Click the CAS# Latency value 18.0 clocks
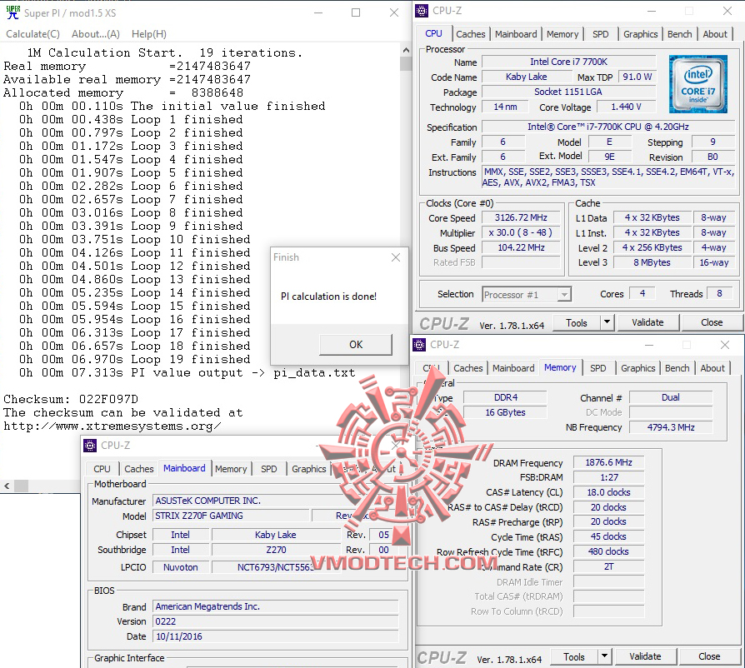745x668 pixels. pyautogui.click(x=608, y=492)
